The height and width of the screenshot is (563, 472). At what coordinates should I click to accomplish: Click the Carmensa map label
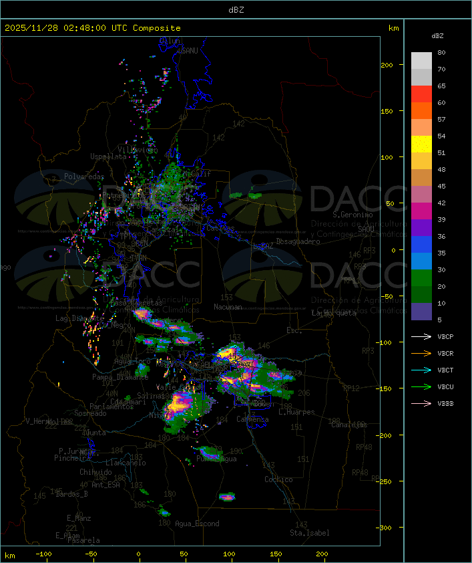coord(252,419)
